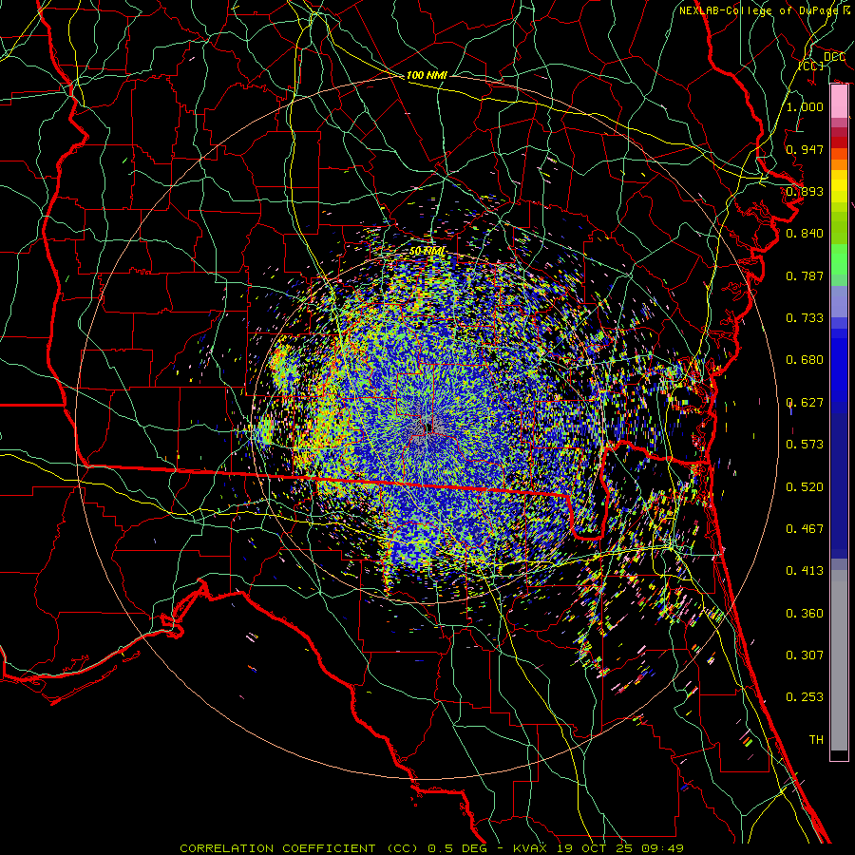
Task: Select the 0.627 legend value
Action: [x=805, y=403]
